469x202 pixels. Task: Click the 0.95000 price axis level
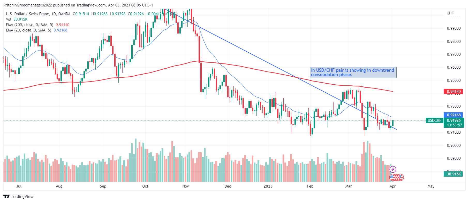point(454,80)
